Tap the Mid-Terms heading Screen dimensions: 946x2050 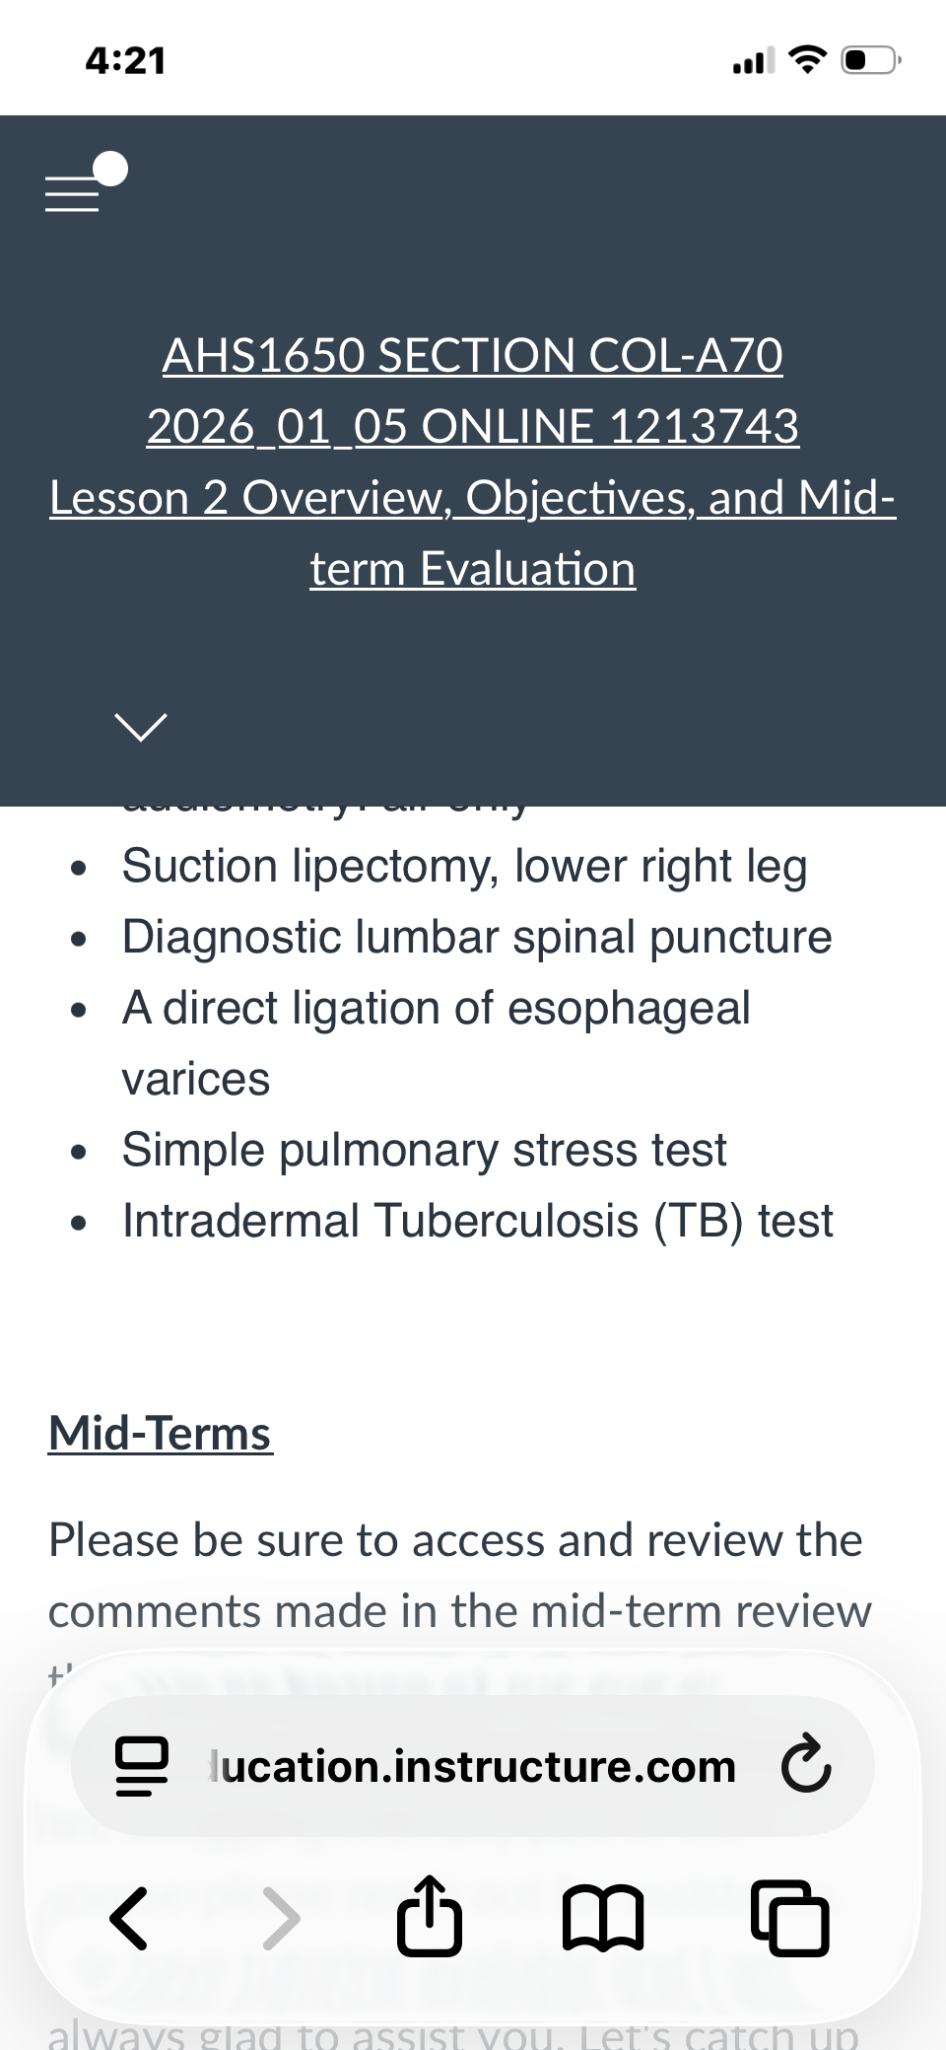point(161,1433)
